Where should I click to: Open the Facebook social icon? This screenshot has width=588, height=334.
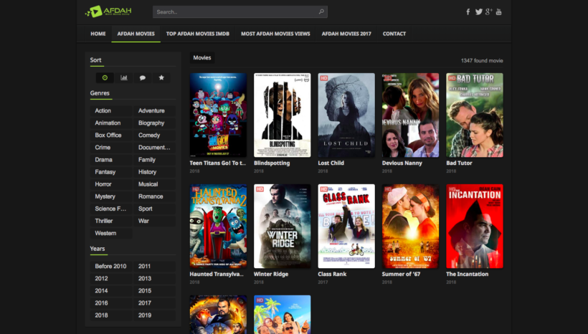(x=468, y=11)
